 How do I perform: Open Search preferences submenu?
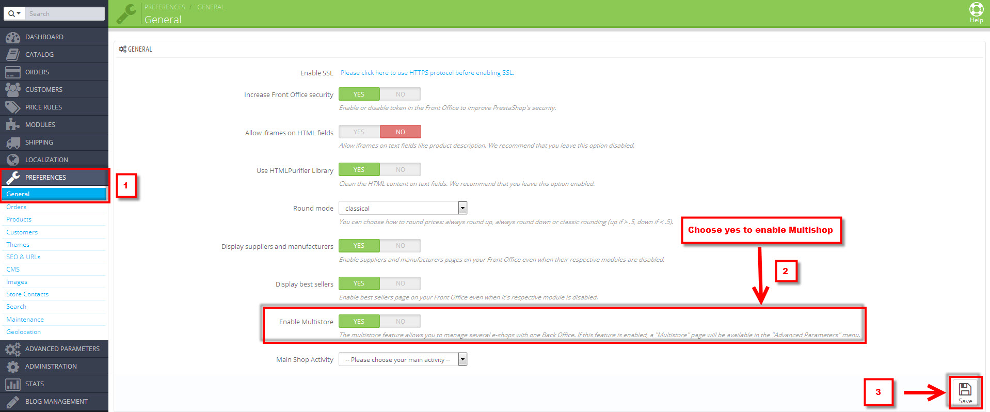point(17,307)
